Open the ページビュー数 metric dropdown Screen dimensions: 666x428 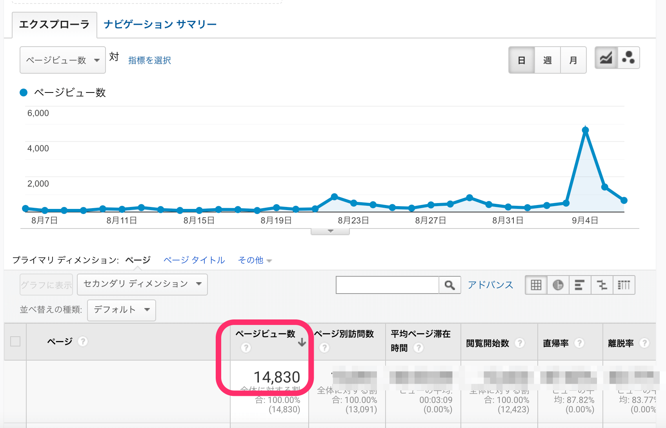[x=62, y=60]
